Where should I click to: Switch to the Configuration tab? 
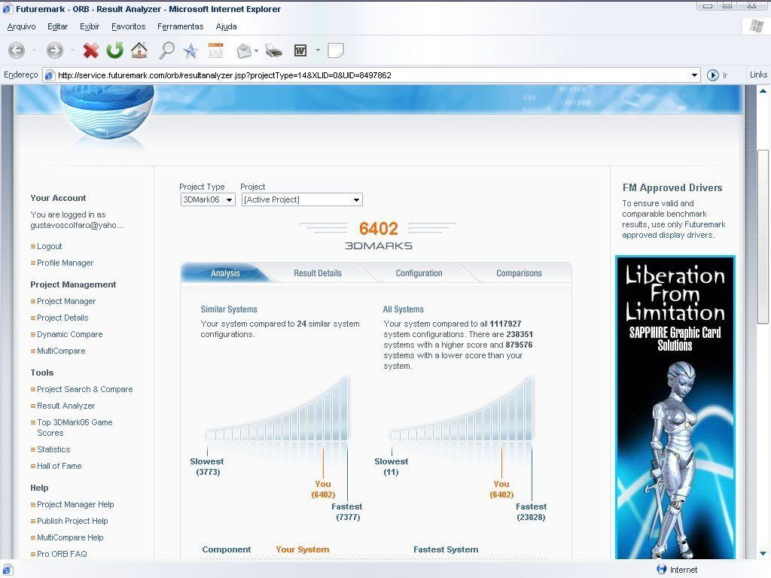[419, 273]
